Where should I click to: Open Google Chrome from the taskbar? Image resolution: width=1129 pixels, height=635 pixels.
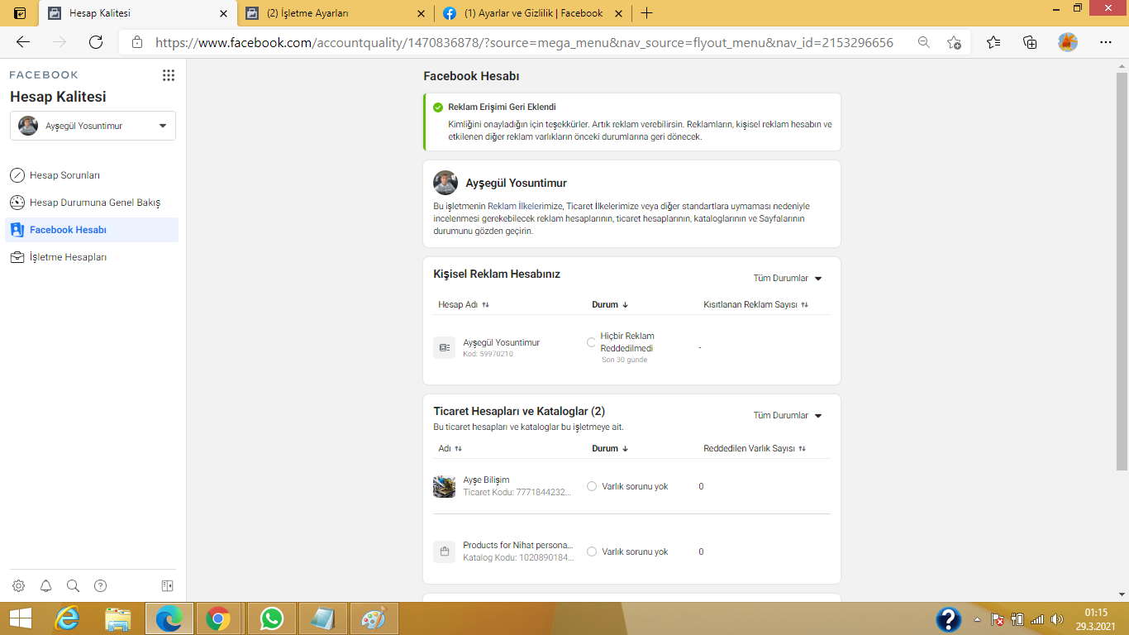point(218,618)
